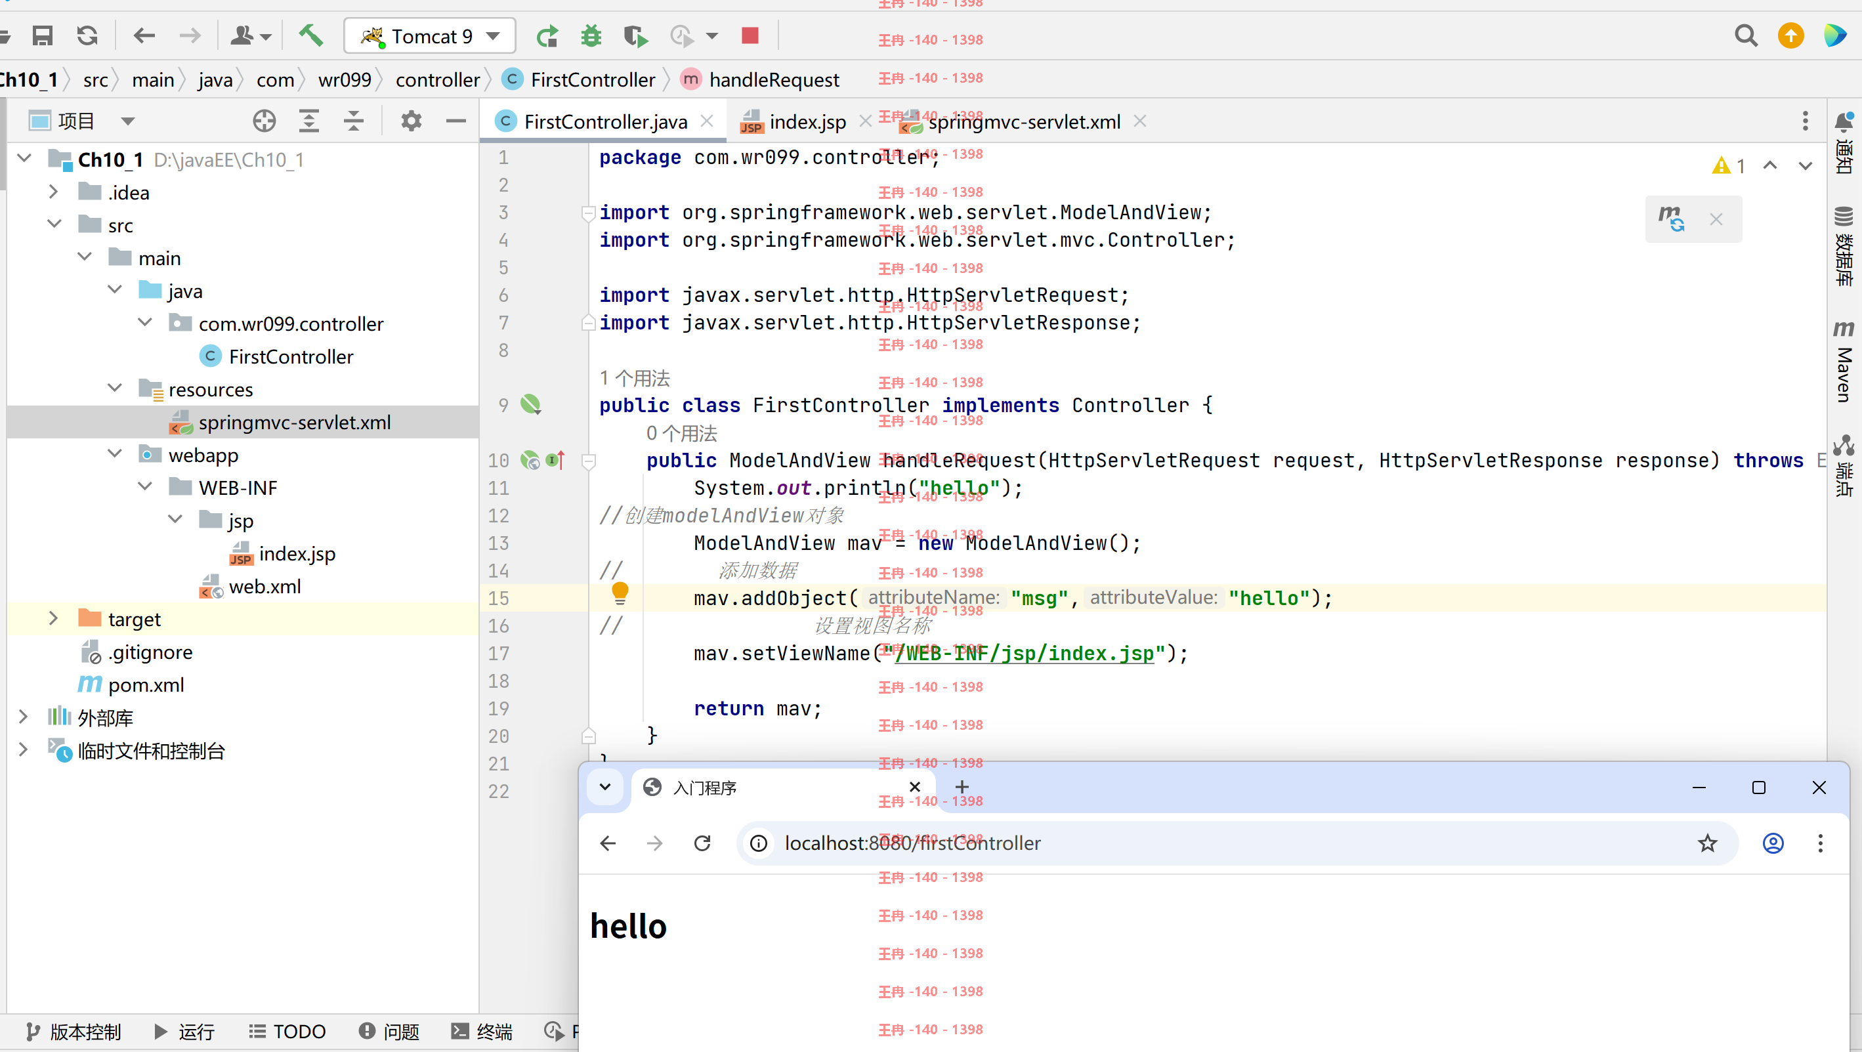
Task: Expand the target folder
Action: coord(53,618)
